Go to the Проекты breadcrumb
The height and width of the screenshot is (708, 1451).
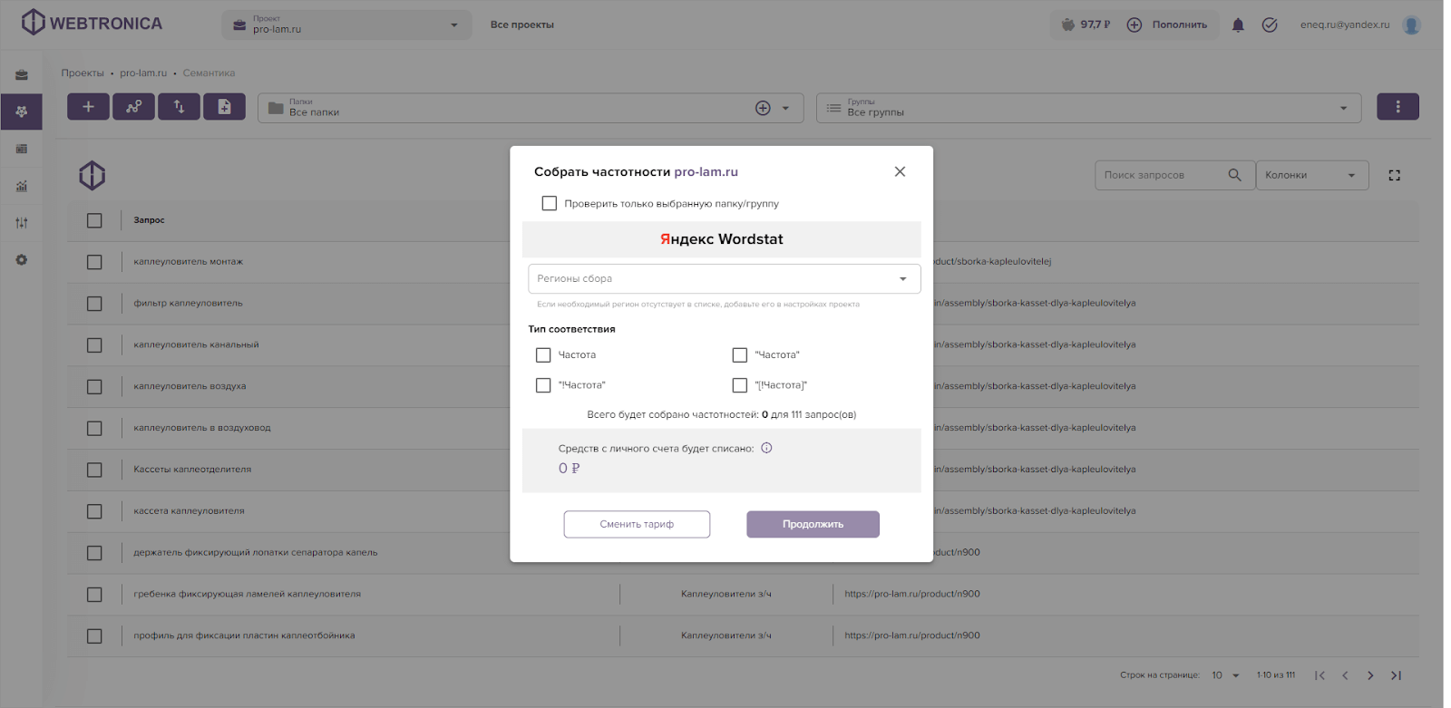click(83, 73)
